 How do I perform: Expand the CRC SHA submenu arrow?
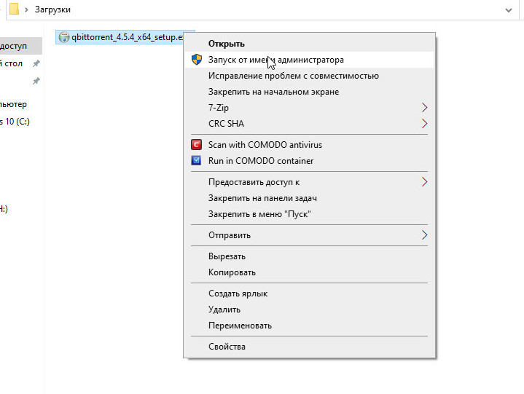click(424, 124)
